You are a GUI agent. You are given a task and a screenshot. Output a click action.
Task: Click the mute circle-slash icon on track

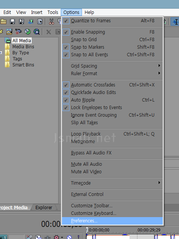click(69, 237)
